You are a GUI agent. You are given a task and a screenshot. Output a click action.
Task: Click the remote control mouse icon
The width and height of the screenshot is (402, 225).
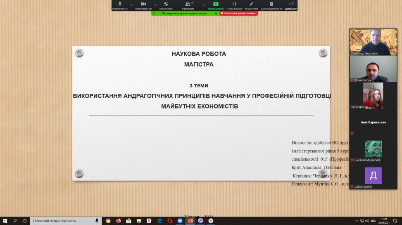(271, 4)
